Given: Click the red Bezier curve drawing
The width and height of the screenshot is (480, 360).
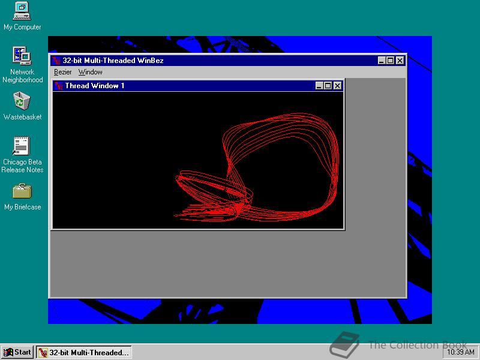Looking at the screenshot, I should (x=257, y=167).
